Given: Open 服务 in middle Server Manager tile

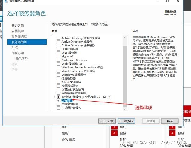Looking at the screenshot, I should pyautogui.click(x=123, y=133).
